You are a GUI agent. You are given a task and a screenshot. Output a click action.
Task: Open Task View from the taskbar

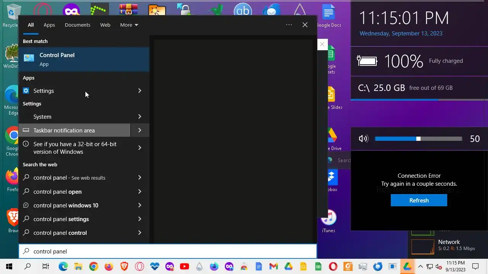pos(45,266)
